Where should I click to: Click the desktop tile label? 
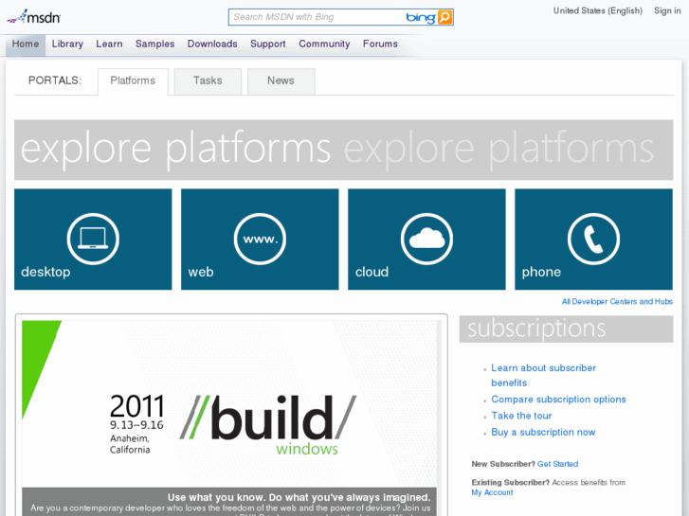tap(45, 272)
